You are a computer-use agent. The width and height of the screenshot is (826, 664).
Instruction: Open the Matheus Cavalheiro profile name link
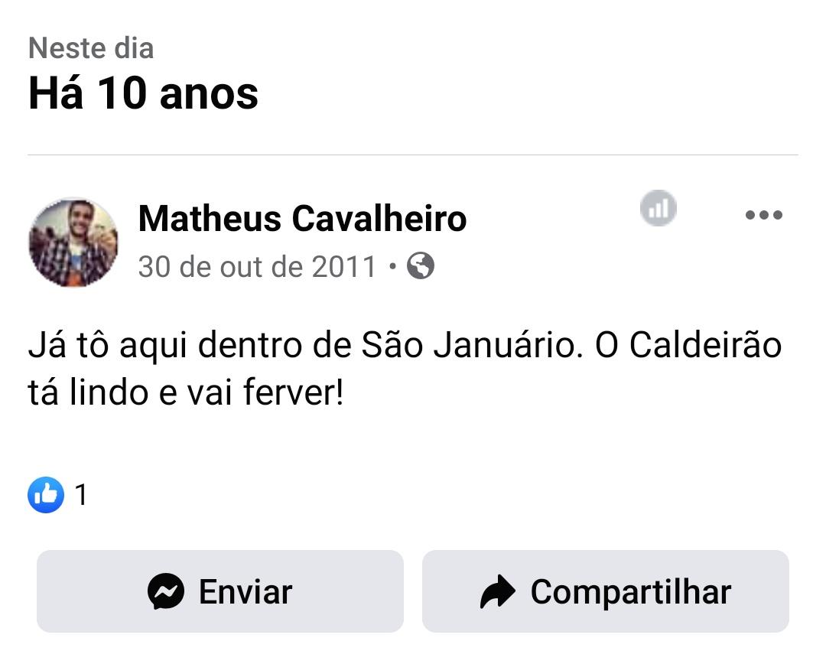302,219
